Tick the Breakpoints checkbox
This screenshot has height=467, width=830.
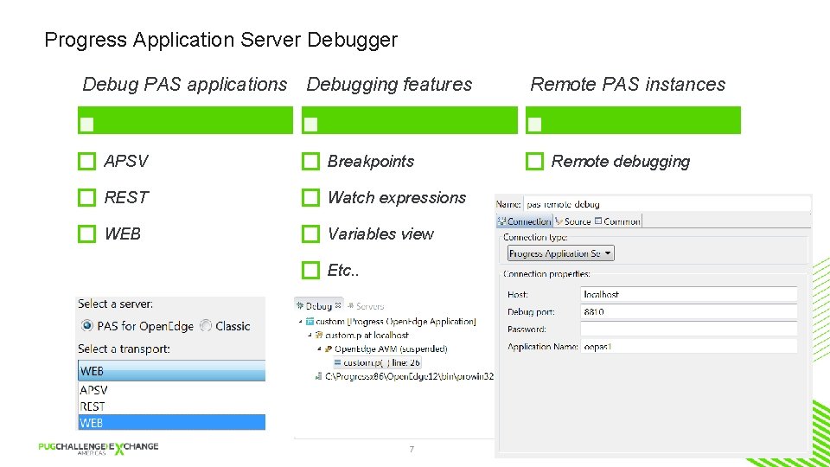(310, 161)
